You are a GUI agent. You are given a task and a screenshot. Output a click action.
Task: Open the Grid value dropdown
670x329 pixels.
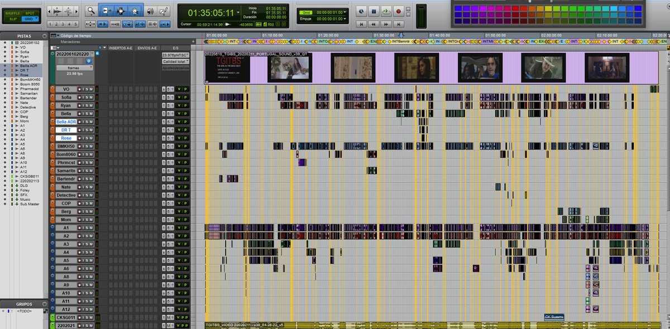click(344, 12)
